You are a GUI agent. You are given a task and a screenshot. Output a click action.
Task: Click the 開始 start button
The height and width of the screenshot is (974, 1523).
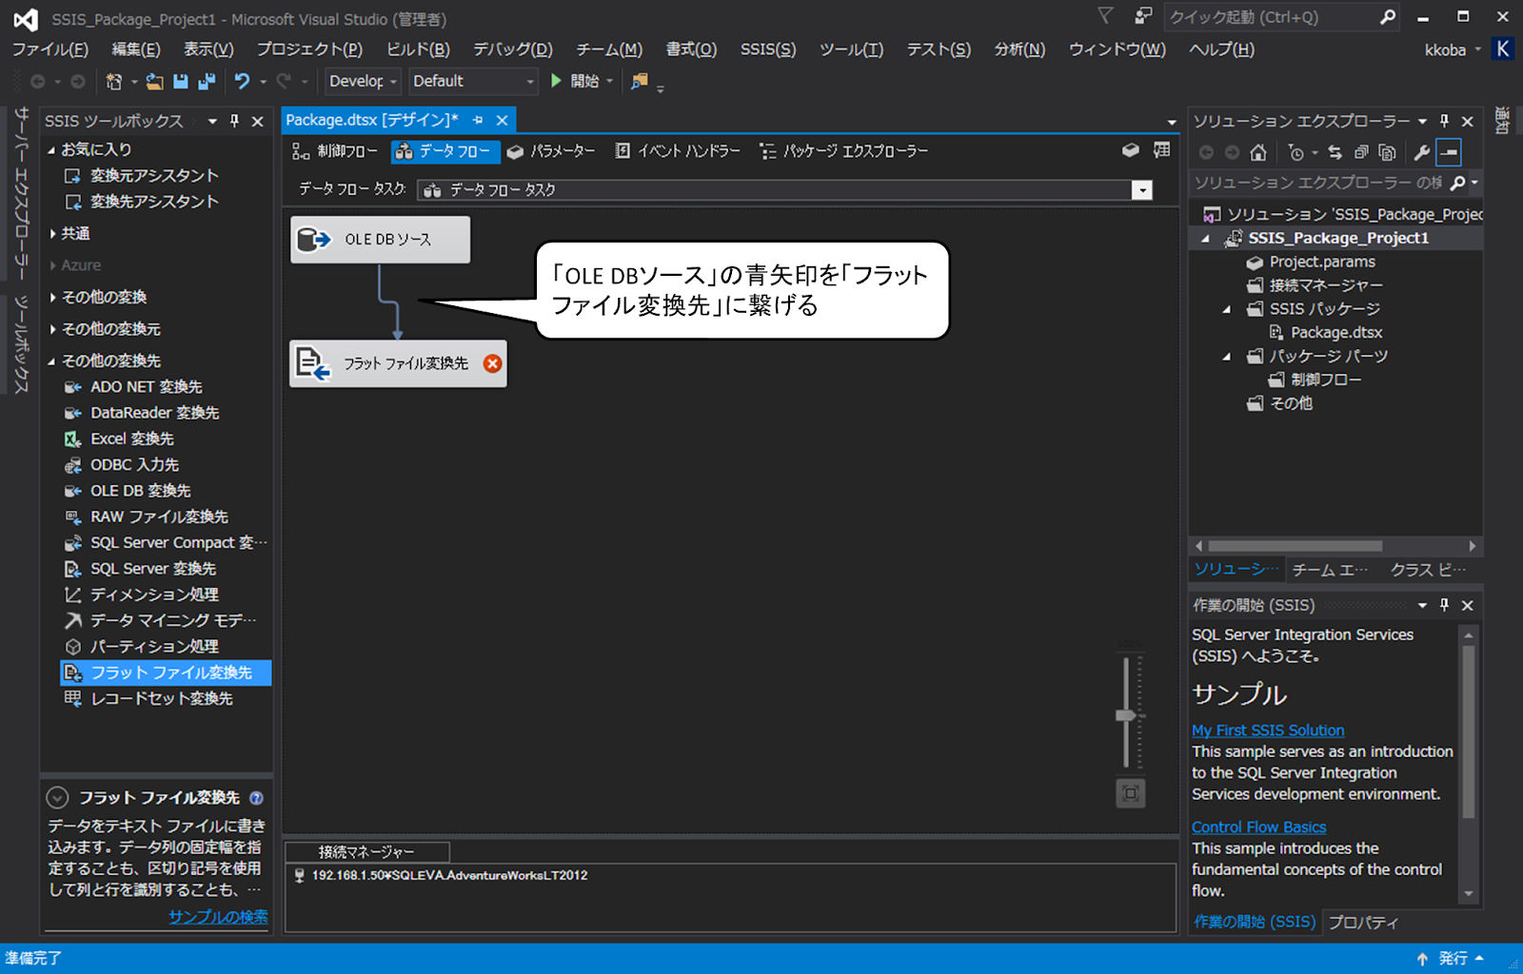click(575, 81)
